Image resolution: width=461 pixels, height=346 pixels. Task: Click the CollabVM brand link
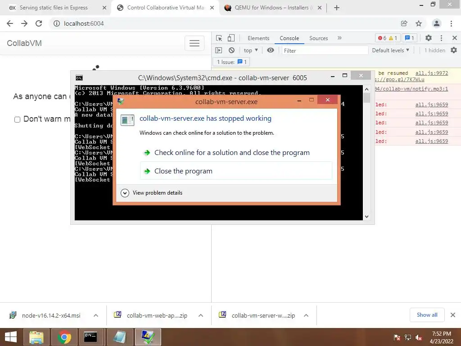24,43
